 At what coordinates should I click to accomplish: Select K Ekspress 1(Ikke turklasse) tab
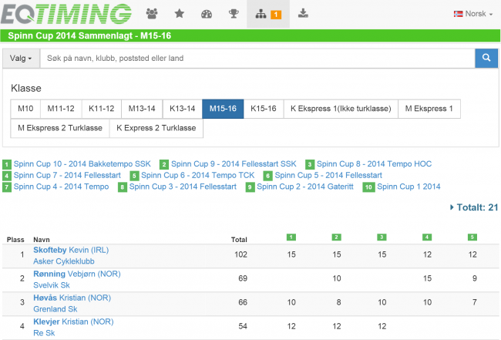[x=341, y=109]
